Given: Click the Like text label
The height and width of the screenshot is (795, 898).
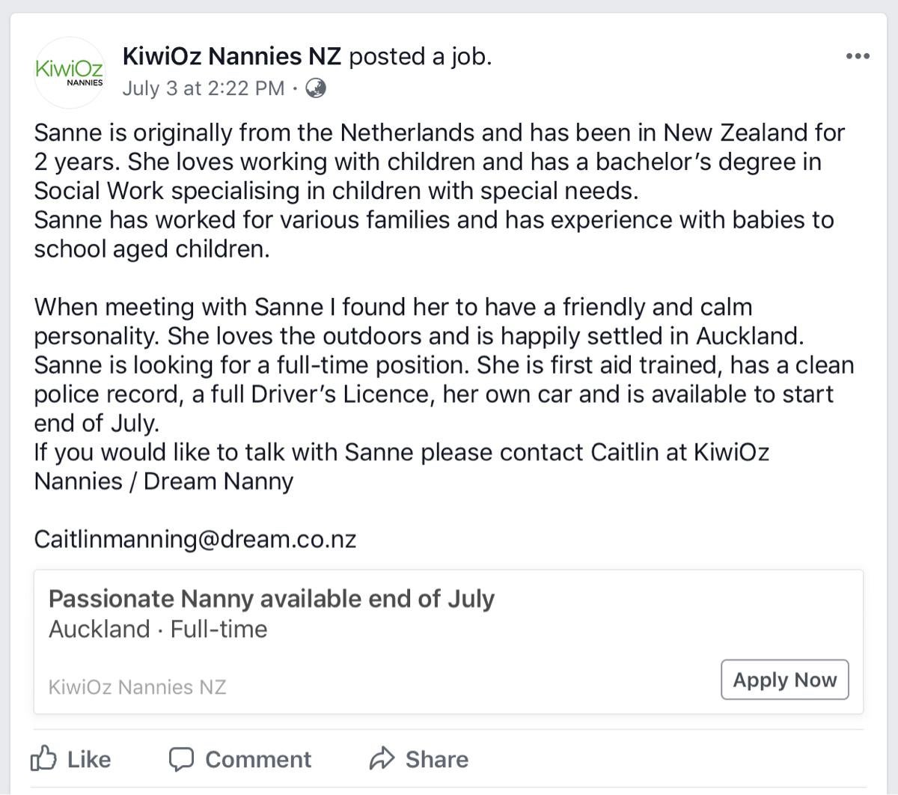Looking at the screenshot, I should pyautogui.click(x=89, y=759).
